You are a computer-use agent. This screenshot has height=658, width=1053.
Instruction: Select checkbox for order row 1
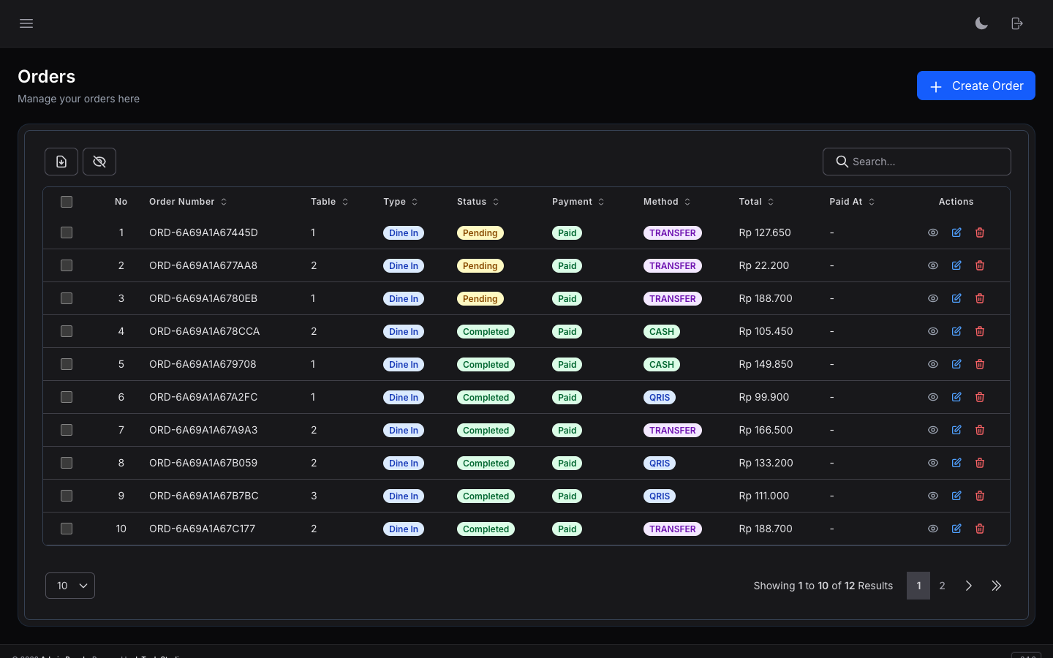click(x=67, y=232)
